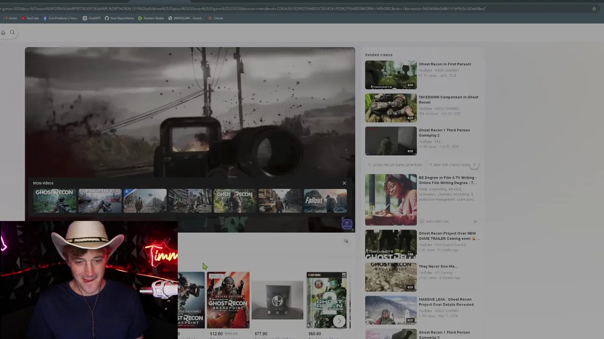Viewport: 604px width, 339px height.
Task: Open 'Ghost Recon in First Person!' video
Action: coord(445,64)
